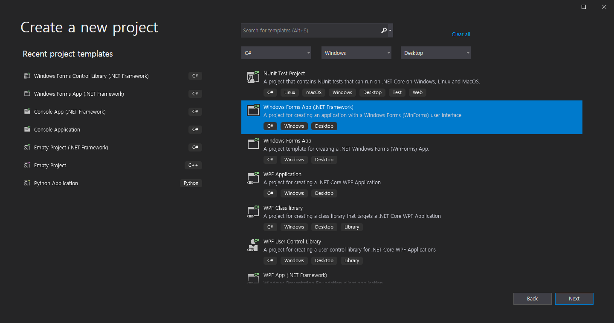Click the Test tag on NUnit Test Project
This screenshot has height=323, width=614.
click(x=397, y=92)
